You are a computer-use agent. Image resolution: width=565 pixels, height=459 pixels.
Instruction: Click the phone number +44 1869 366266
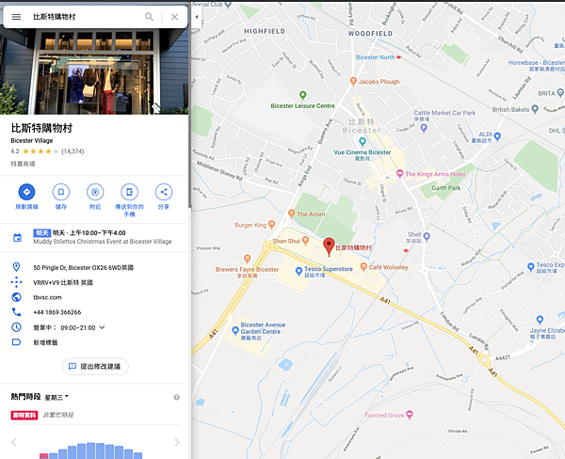(x=56, y=312)
